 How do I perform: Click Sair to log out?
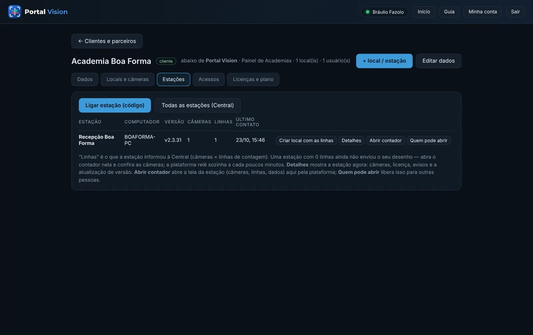point(515,12)
